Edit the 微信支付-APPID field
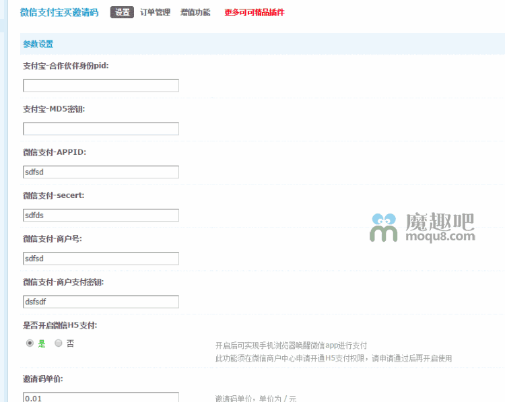505x402 pixels. click(x=101, y=172)
